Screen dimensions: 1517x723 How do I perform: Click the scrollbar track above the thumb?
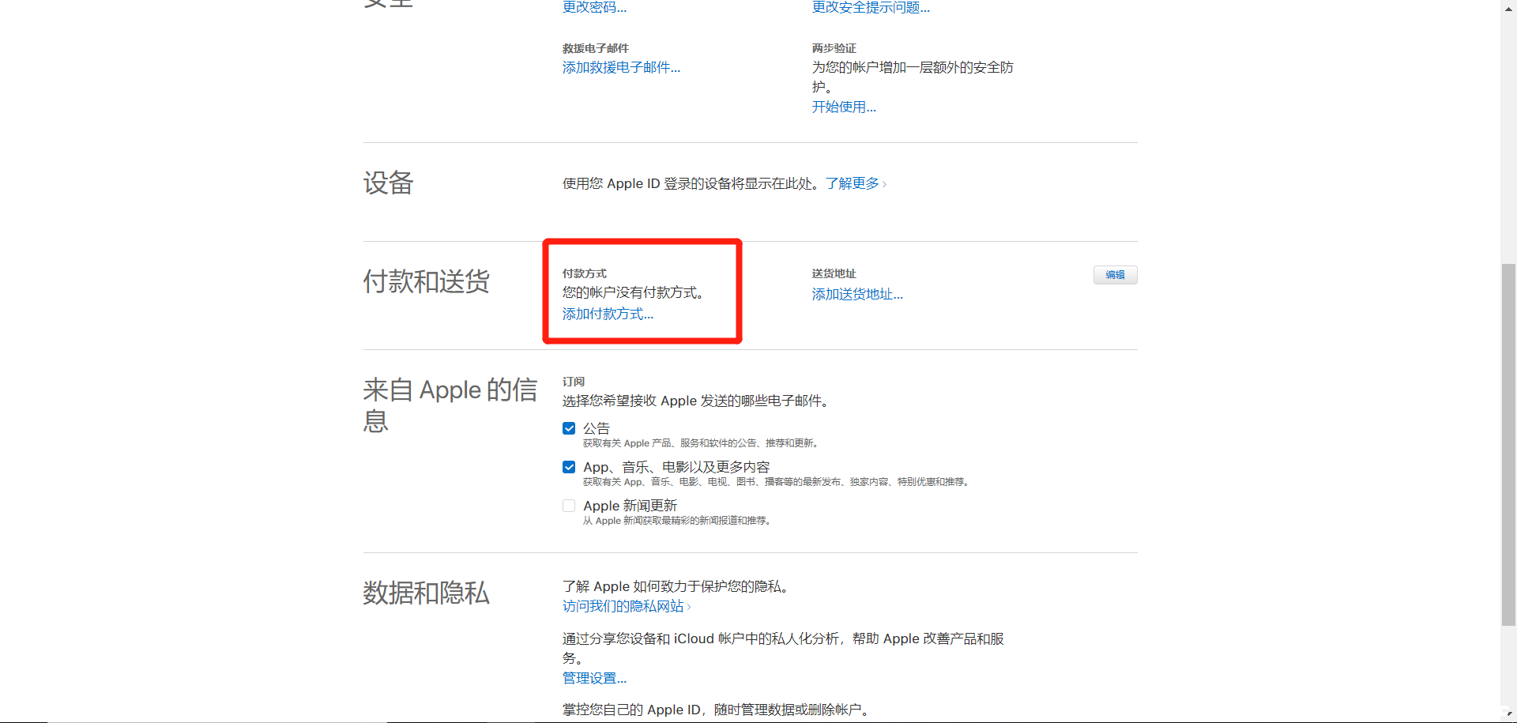(1508, 134)
